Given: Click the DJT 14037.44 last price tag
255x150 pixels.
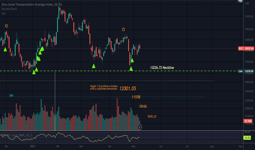Looking at the screenshot, I should (246, 49).
